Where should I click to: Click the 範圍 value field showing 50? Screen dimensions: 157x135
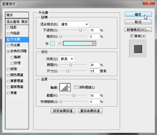tap(94, 96)
